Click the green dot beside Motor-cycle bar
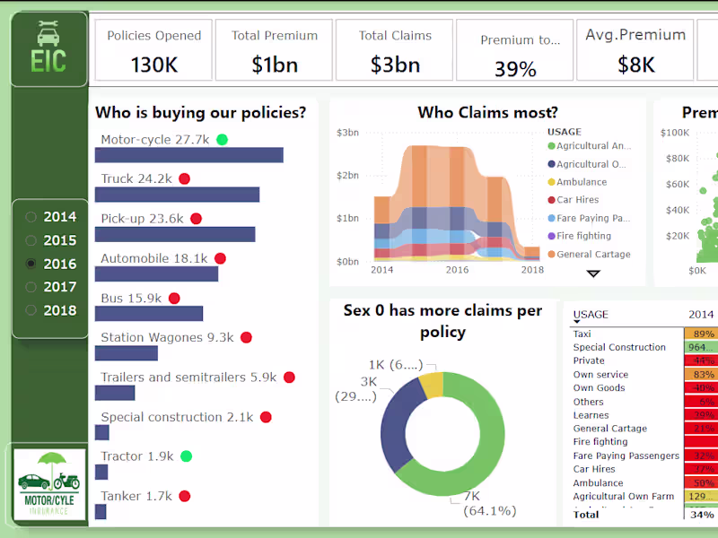This screenshot has width=718, height=538. pos(221,140)
